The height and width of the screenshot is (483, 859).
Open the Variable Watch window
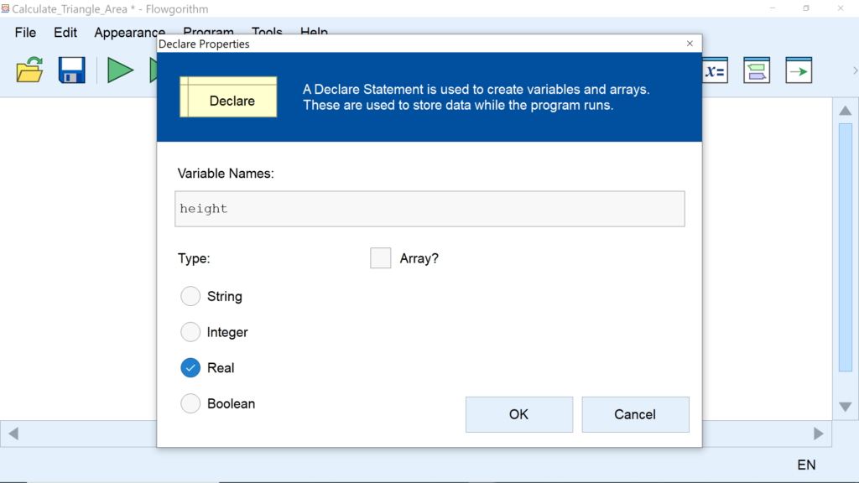(x=715, y=70)
